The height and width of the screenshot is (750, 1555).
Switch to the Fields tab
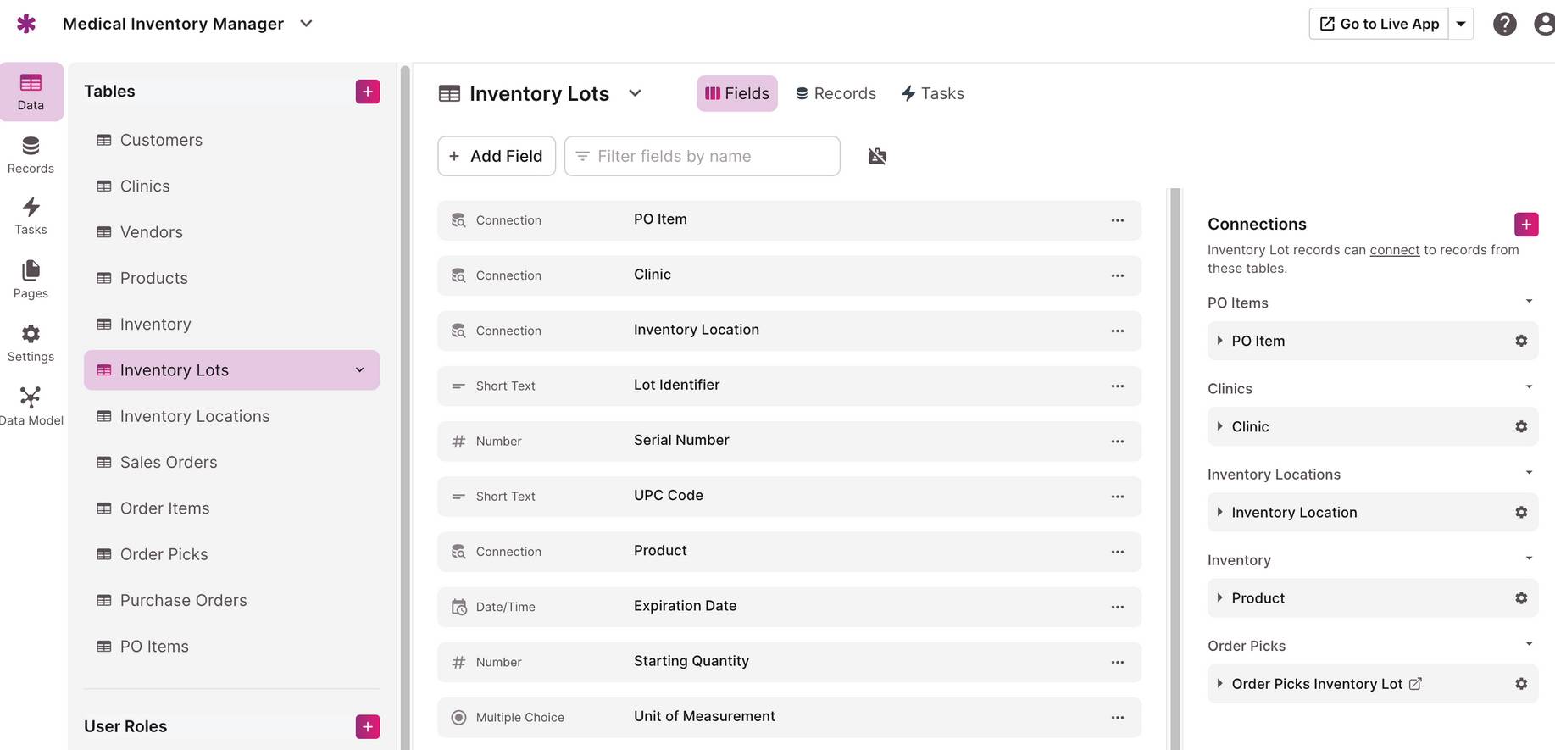pyautogui.click(x=737, y=93)
